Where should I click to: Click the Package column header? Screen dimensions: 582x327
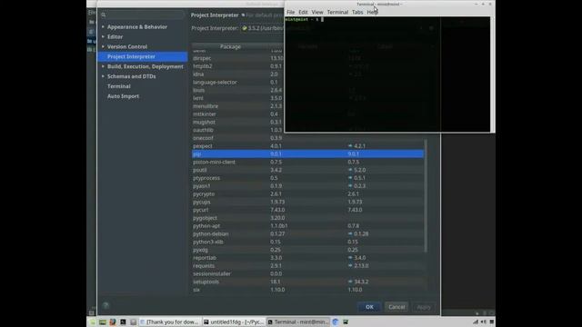point(230,46)
